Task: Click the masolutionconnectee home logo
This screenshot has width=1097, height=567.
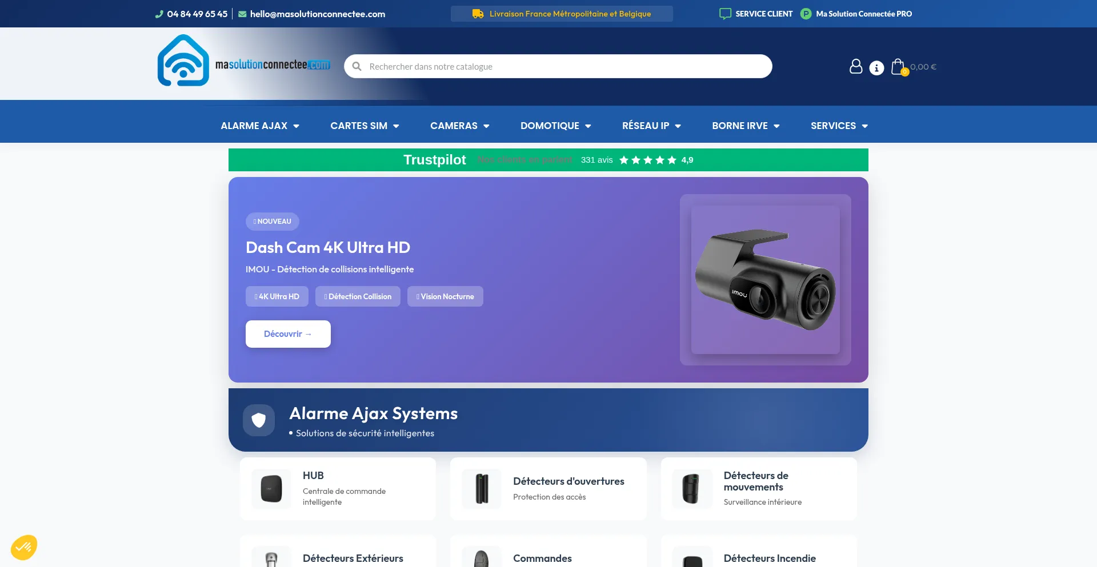Action: 244,61
